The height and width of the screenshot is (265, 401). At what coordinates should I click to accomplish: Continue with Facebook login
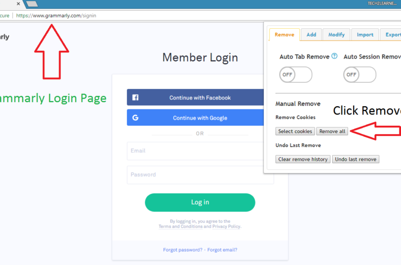pyautogui.click(x=195, y=98)
